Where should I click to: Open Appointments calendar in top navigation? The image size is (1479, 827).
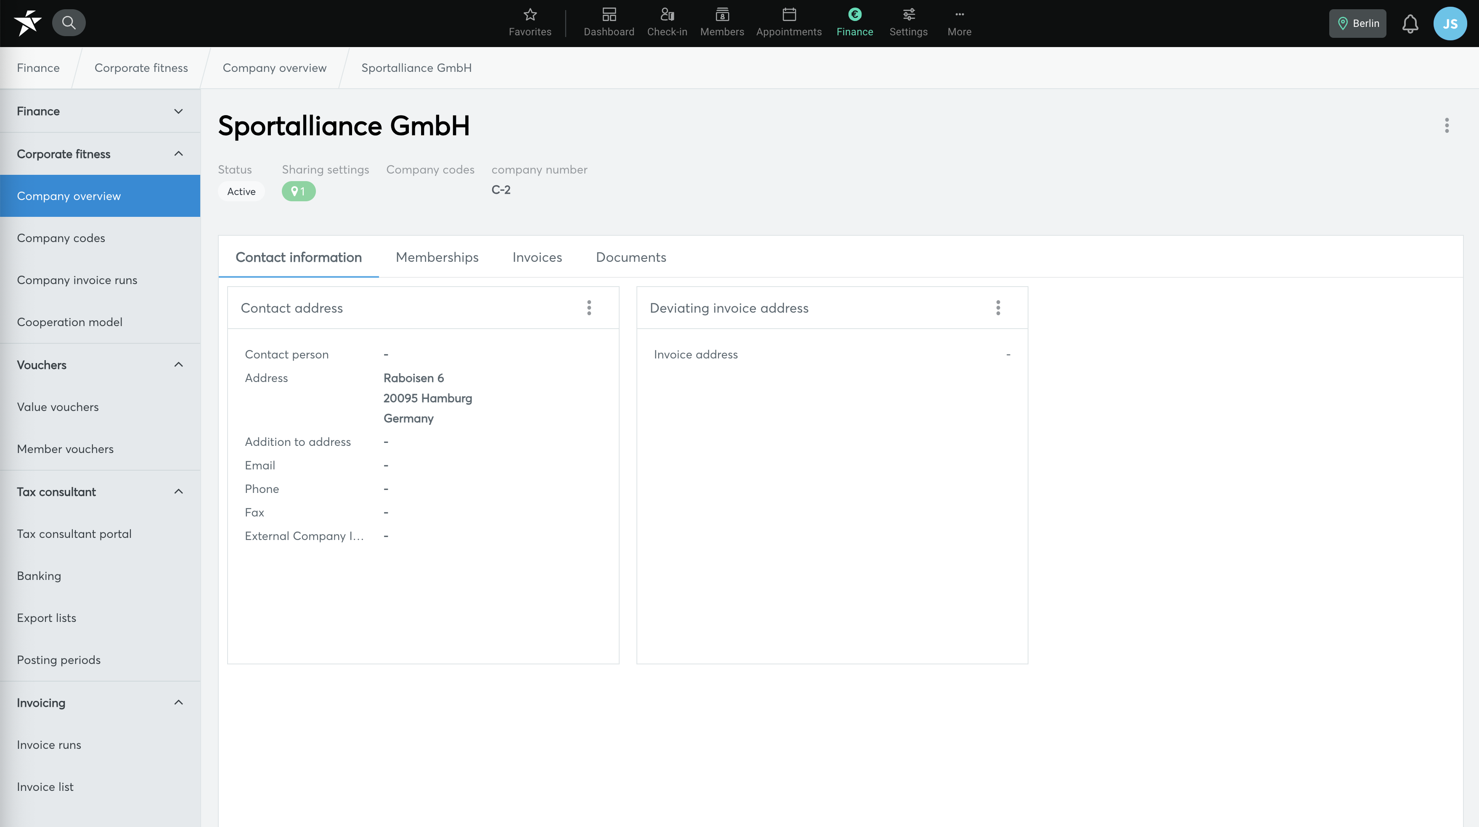(788, 23)
